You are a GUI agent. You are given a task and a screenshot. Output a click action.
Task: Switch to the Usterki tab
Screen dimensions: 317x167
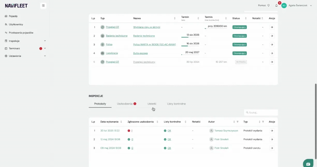(152, 104)
